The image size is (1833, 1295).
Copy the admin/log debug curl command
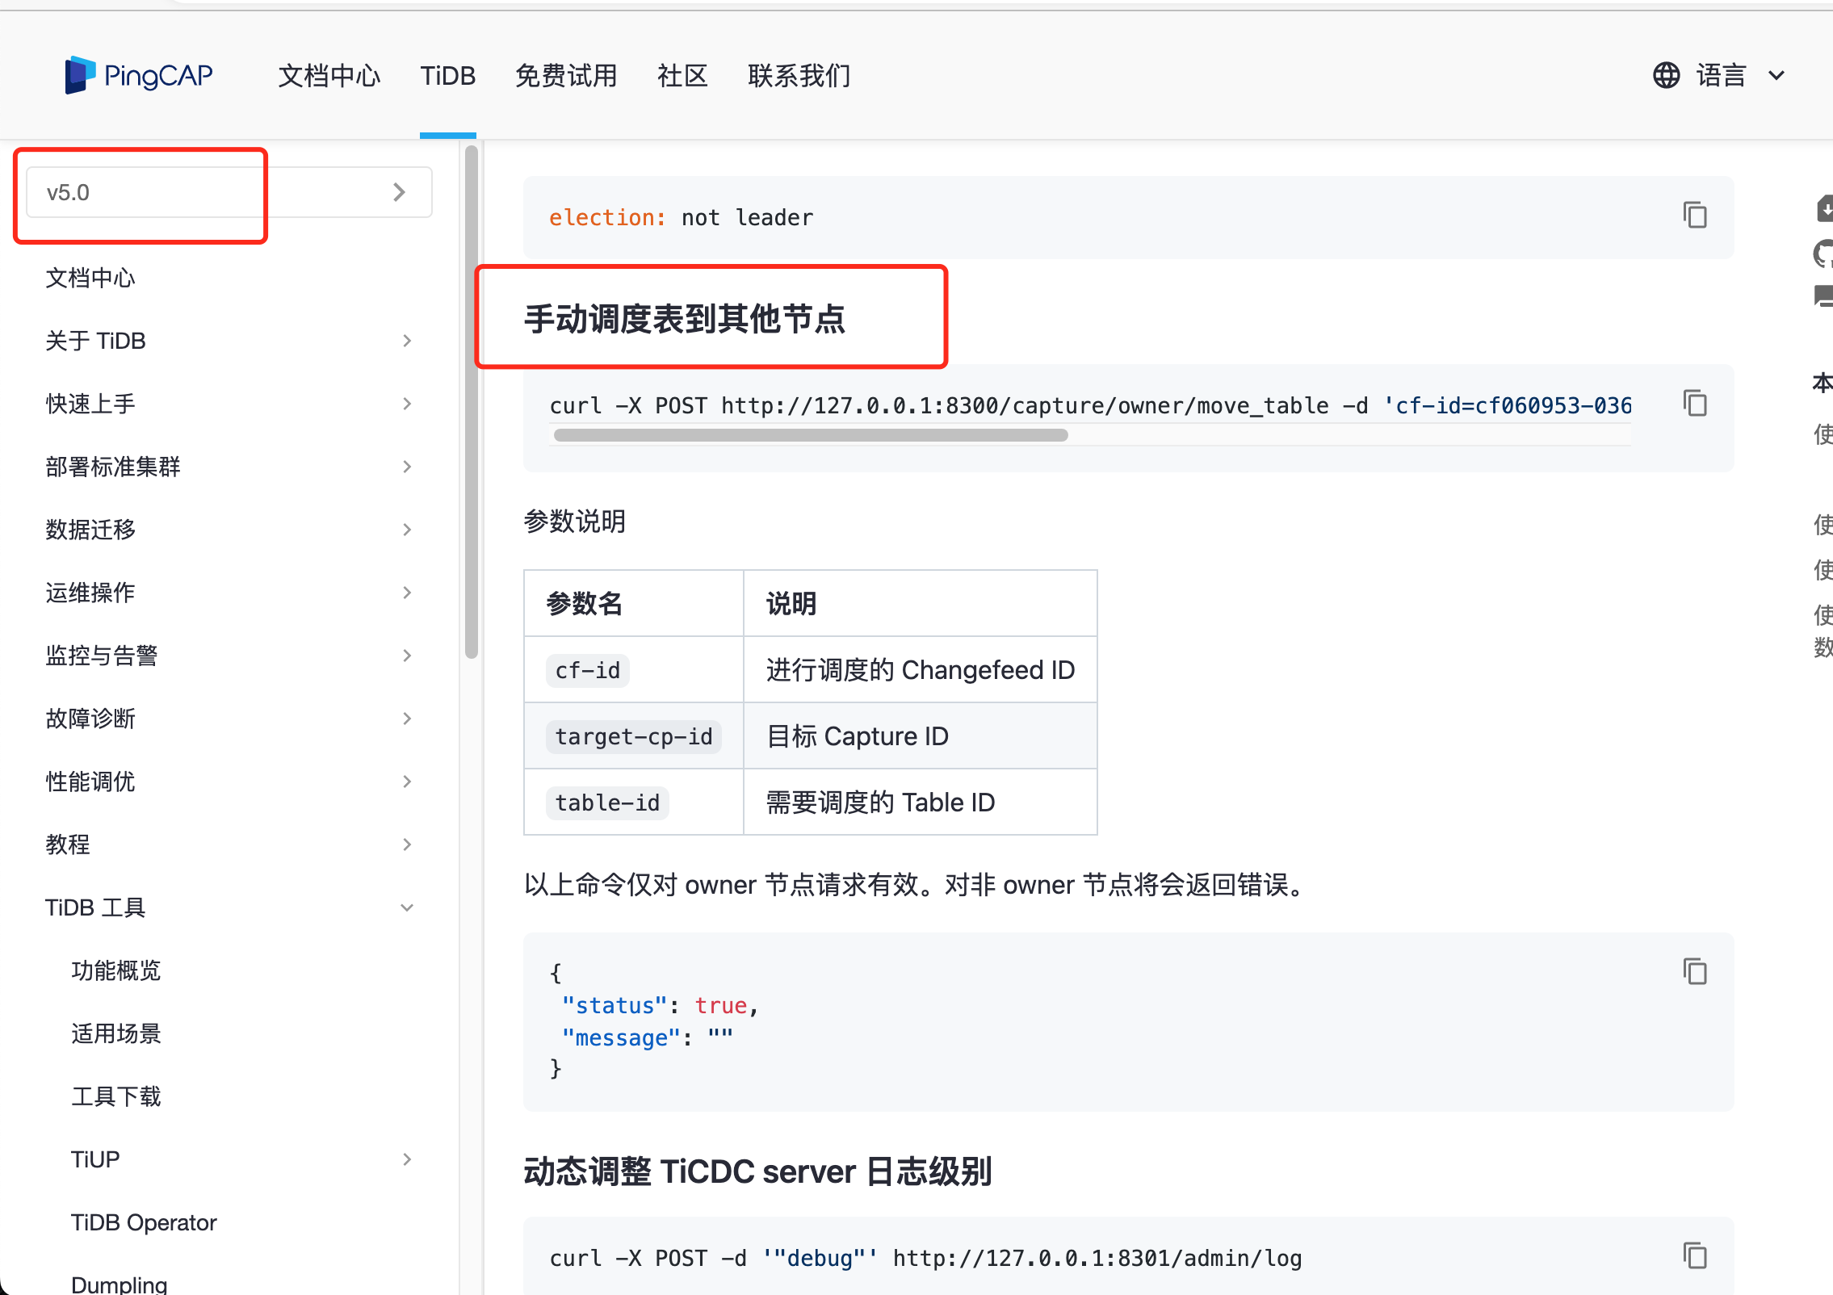pyautogui.click(x=1694, y=1255)
